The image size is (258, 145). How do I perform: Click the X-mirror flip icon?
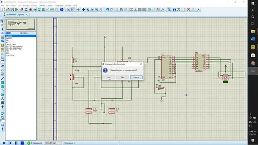click(x=2, y=125)
